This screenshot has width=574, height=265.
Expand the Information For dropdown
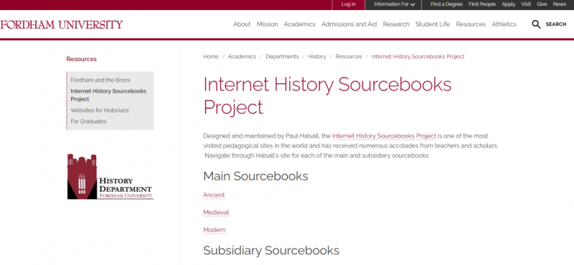point(394,4)
